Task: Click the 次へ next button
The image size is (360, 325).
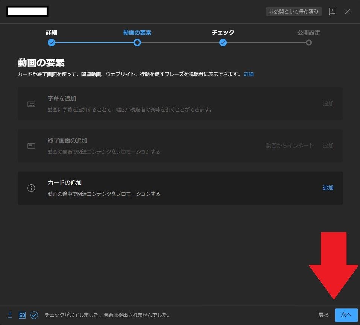Action: pyautogui.click(x=346, y=315)
